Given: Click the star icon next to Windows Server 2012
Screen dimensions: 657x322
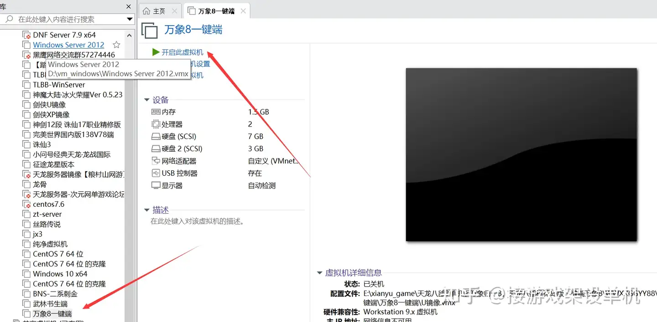Looking at the screenshot, I should point(116,45).
